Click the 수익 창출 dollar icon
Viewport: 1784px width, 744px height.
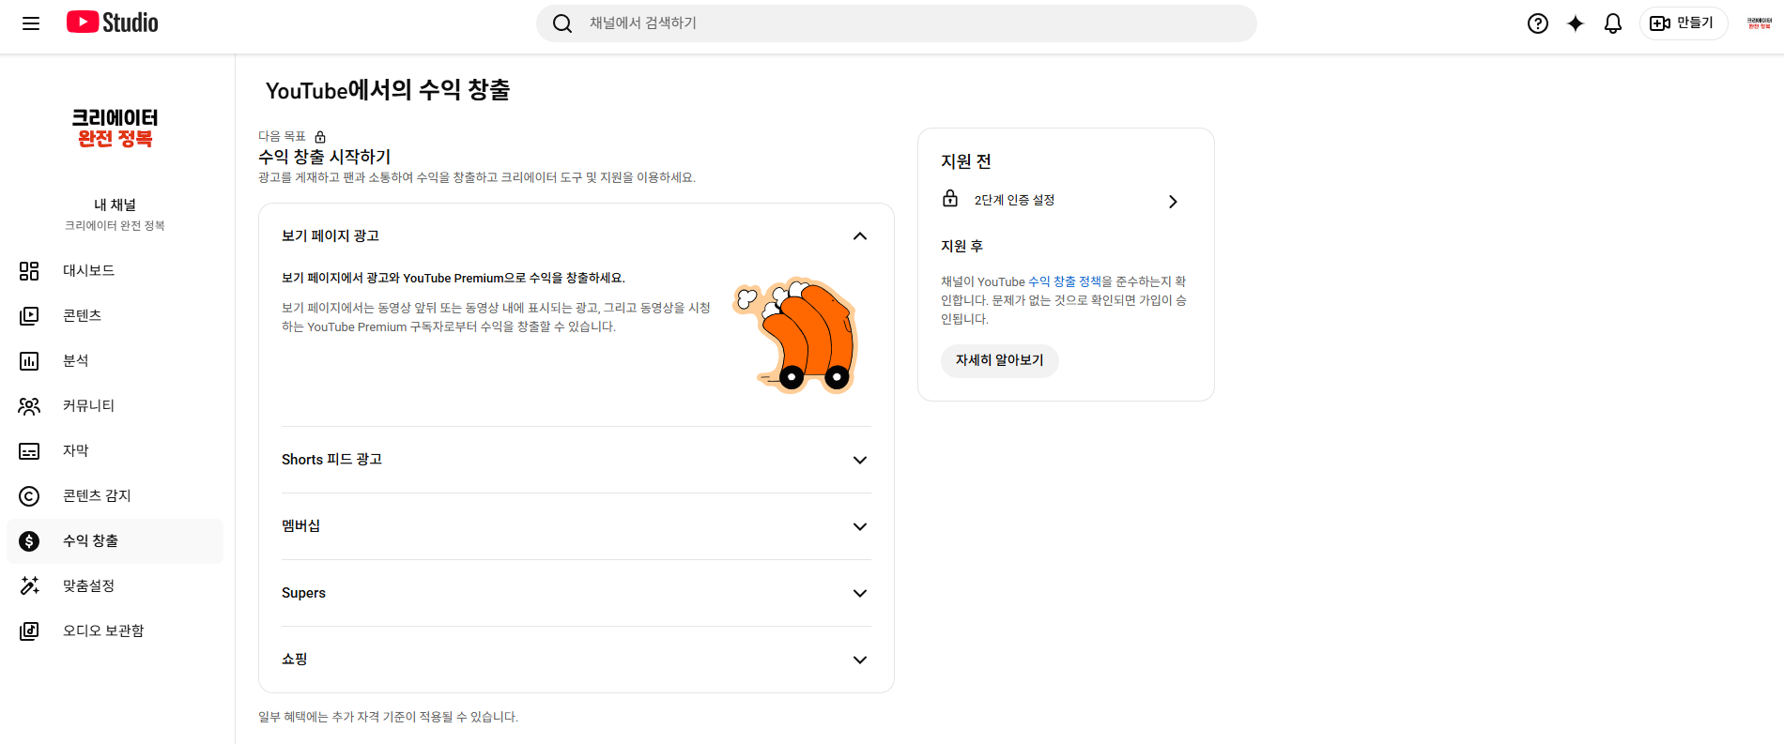29,541
